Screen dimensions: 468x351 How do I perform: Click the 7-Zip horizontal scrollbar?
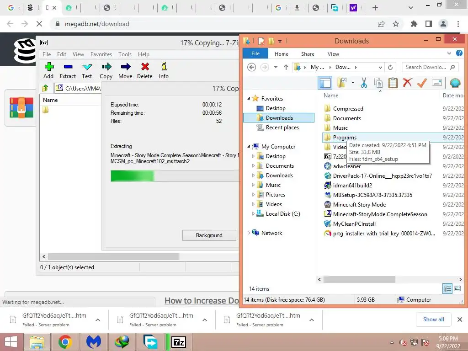tap(113, 256)
